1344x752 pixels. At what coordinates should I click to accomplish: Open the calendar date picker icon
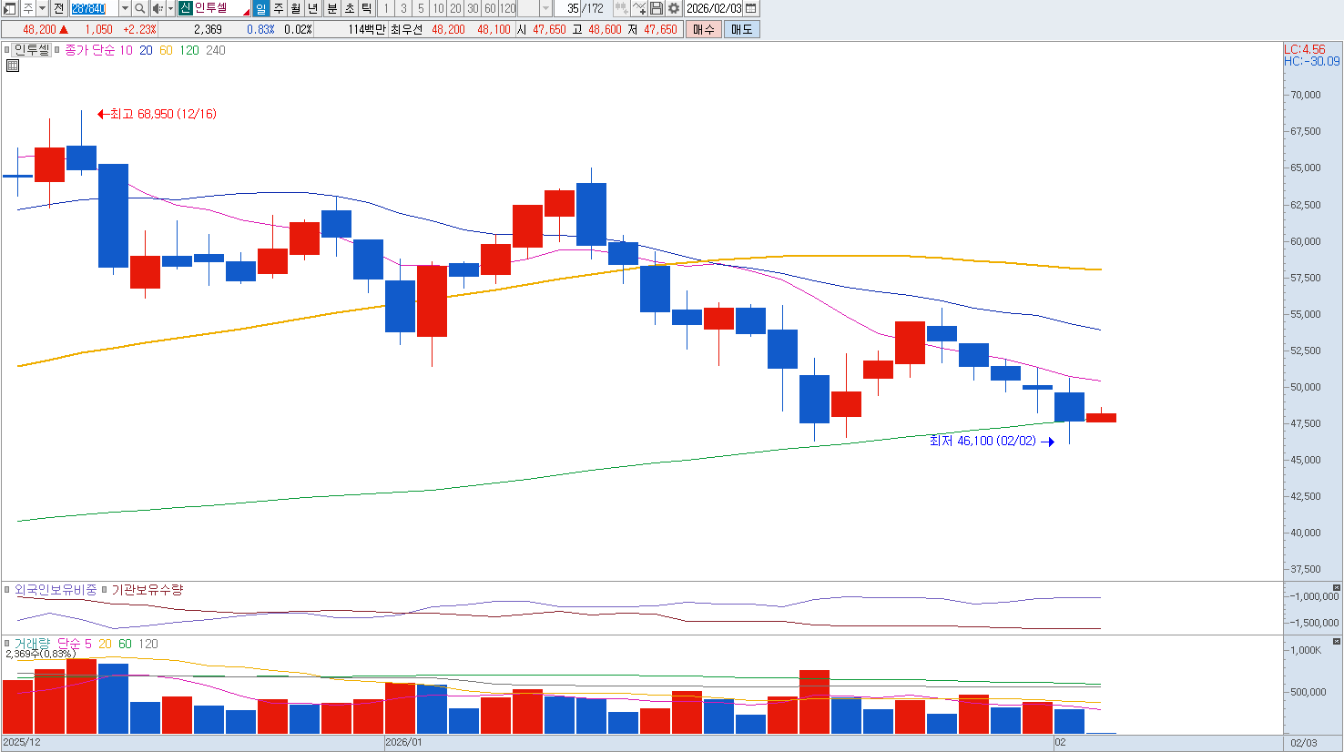coord(751,8)
